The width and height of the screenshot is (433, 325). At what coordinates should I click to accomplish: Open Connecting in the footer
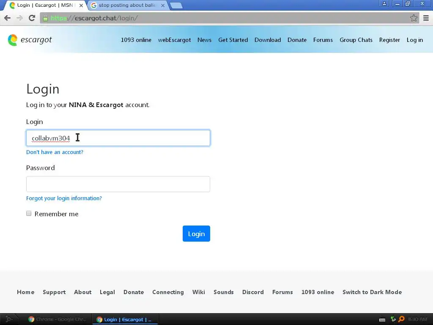tap(168, 292)
